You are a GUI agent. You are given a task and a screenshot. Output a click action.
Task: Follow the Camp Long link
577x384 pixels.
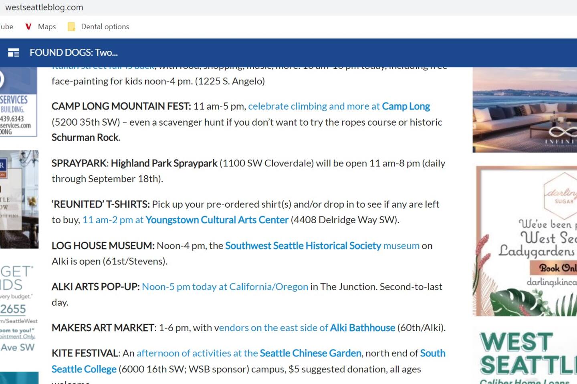click(406, 106)
